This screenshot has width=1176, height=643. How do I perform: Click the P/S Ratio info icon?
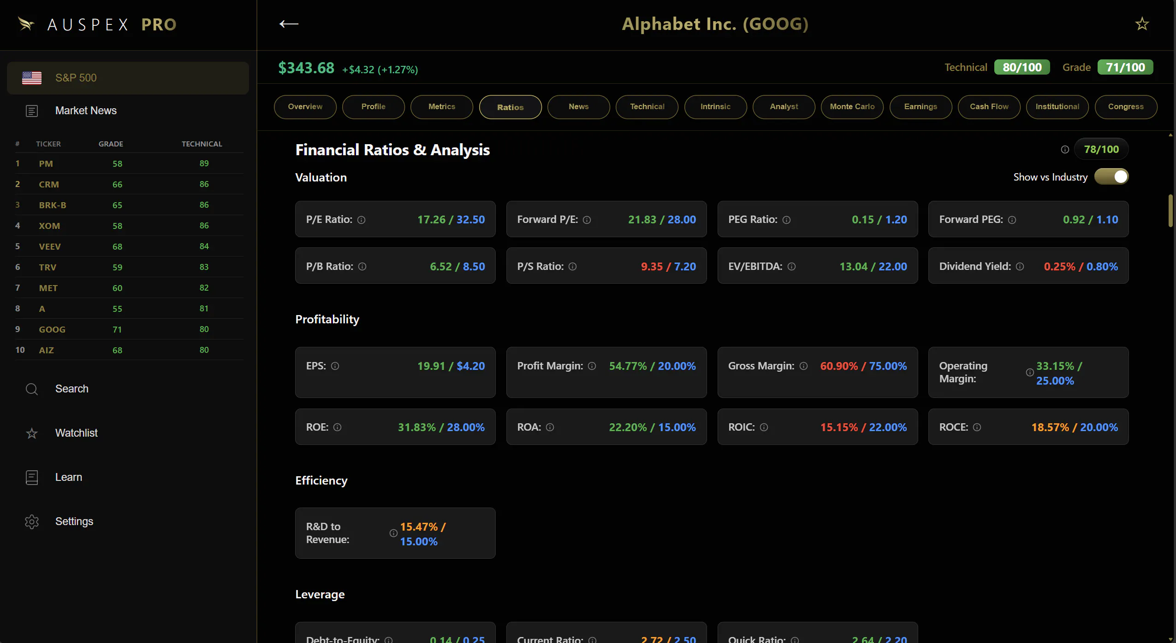[573, 267]
